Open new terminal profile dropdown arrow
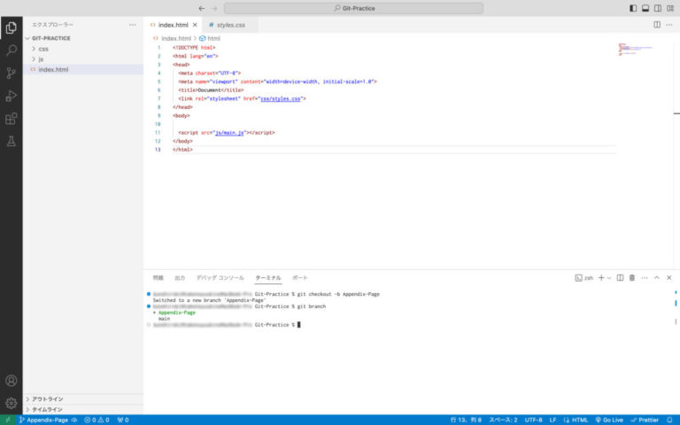Viewport: 680px width, 425px height. click(x=609, y=278)
